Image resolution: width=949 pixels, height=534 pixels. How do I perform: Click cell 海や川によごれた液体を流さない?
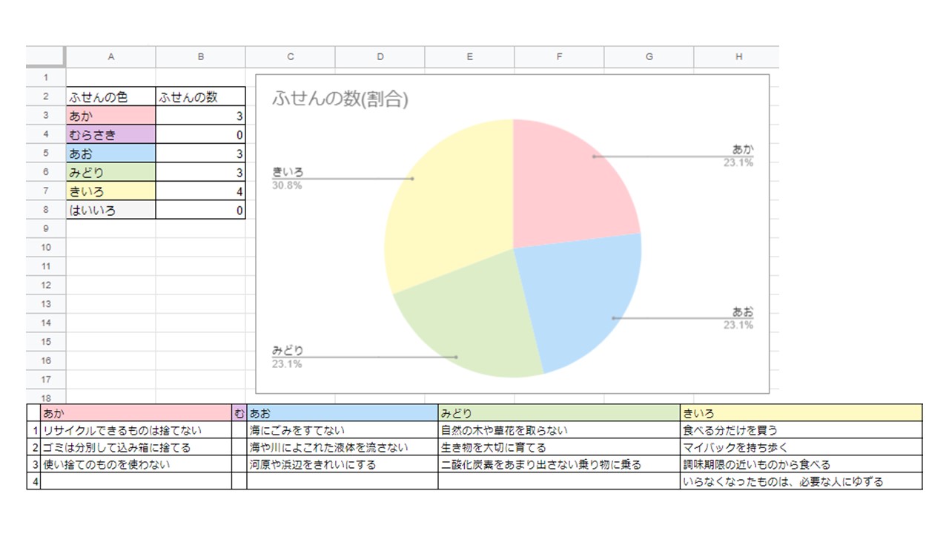pos(342,447)
